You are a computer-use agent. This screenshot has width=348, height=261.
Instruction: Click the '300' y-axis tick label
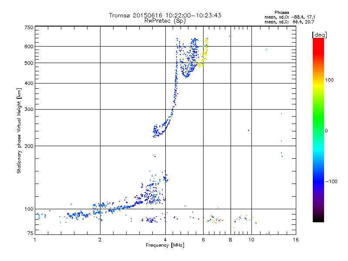click(x=29, y=109)
